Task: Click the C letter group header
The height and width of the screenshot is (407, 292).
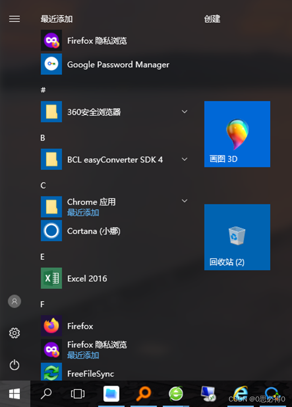Action: 43,185
